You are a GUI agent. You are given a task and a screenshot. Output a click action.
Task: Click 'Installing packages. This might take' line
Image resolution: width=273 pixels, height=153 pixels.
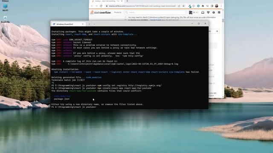click(88, 31)
